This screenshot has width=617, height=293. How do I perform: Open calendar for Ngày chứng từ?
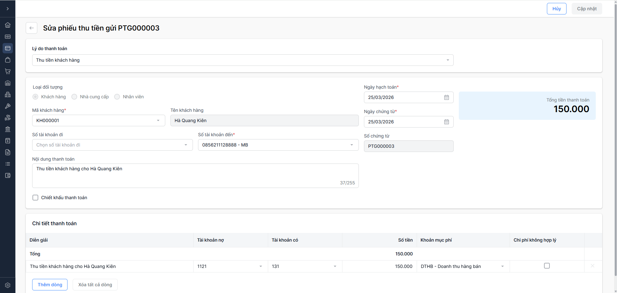(x=446, y=122)
